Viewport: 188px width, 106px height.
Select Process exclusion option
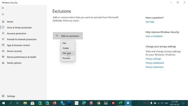(68, 58)
